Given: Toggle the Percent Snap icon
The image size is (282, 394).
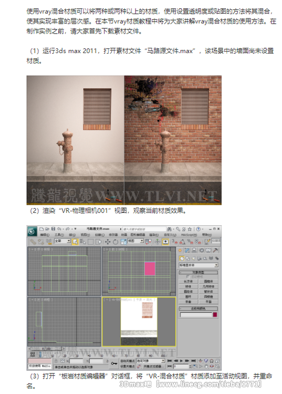Looking at the screenshot, I should 190,242.
